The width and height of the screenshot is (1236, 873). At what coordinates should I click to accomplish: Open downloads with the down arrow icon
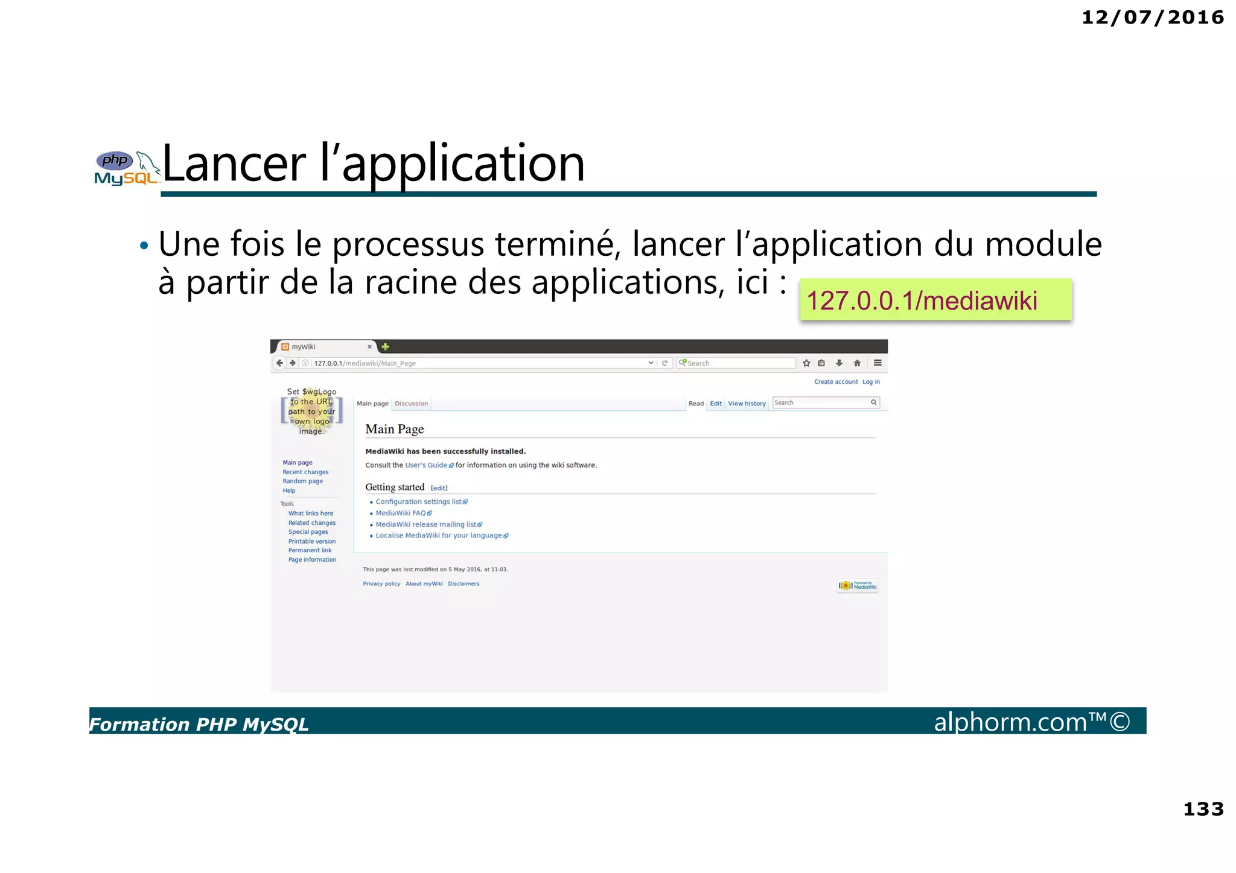pos(839,363)
